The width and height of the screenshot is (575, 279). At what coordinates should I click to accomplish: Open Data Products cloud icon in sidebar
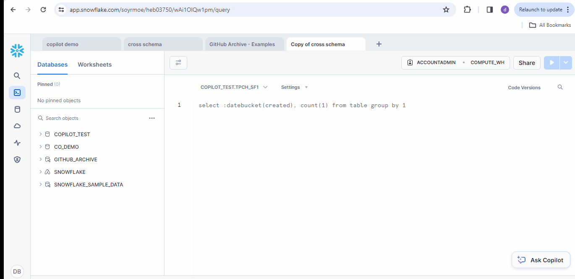click(17, 126)
